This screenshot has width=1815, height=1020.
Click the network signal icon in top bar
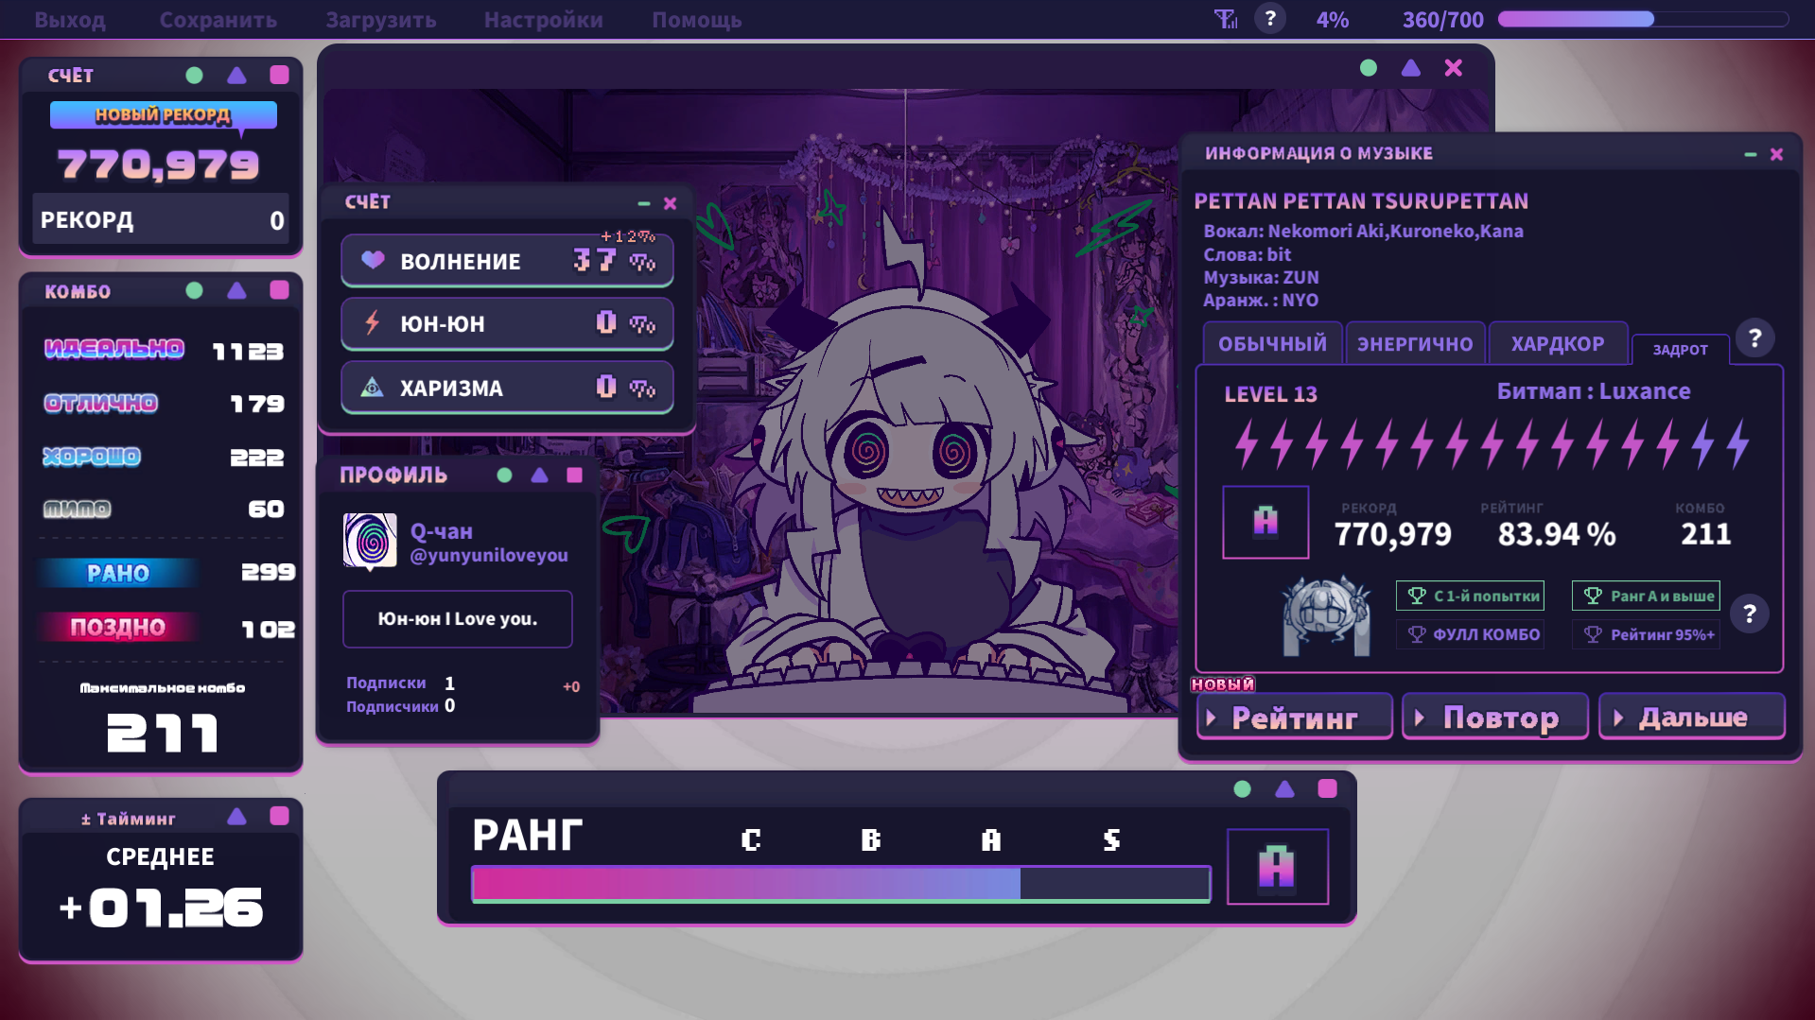[x=1226, y=19]
